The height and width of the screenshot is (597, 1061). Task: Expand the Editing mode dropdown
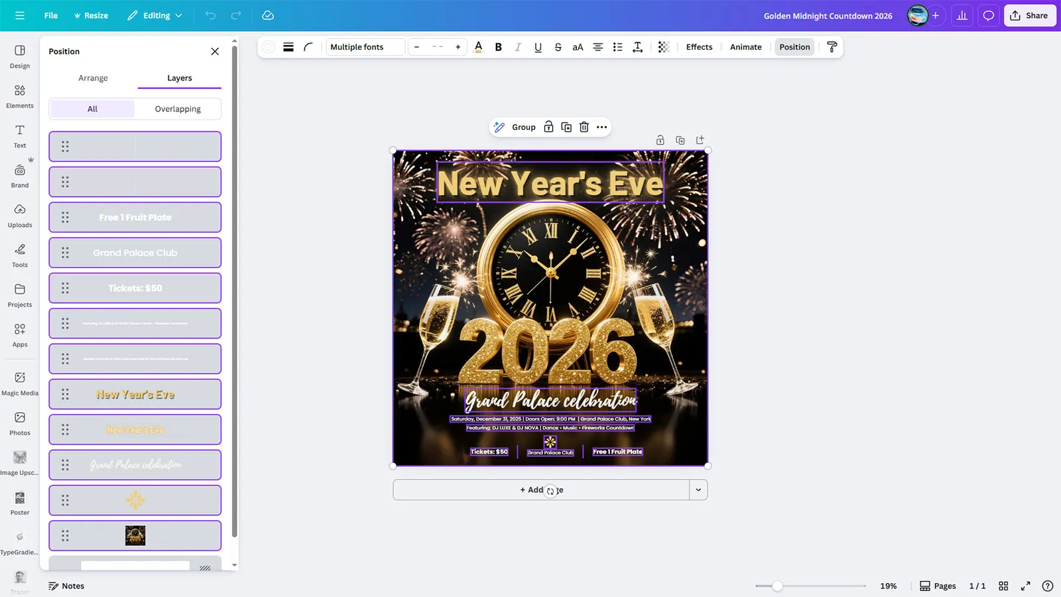click(155, 15)
